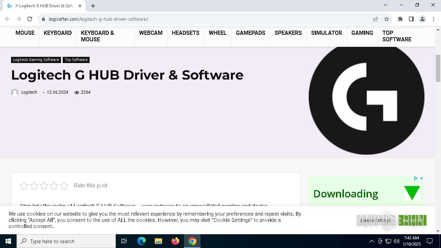Accept all cookies
Viewport: 441px width, 248px height.
click(412, 220)
